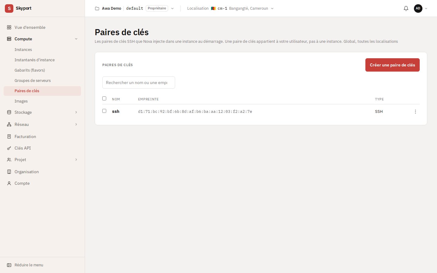Collapse the Compute section chevron
Viewport: 437px width, 273px height.
(76, 39)
